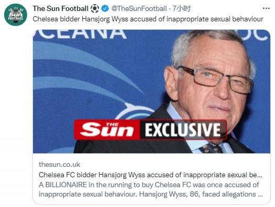Open The Sun Football profile avatar
The image size is (275, 207).
15,15
